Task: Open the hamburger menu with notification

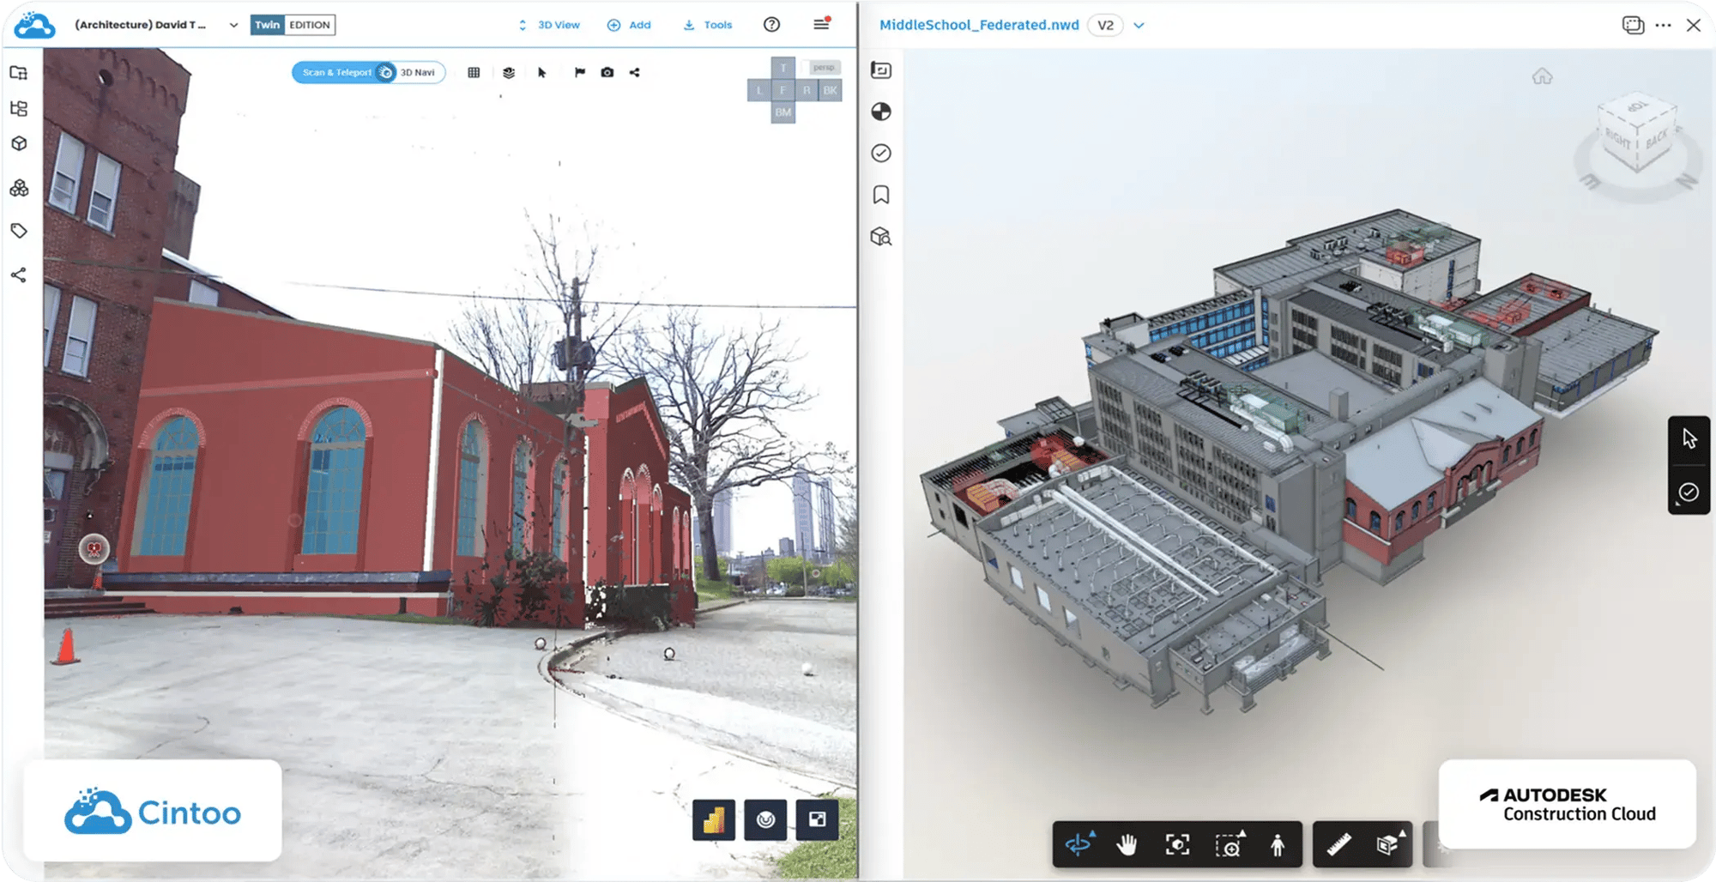Action: pos(821,24)
